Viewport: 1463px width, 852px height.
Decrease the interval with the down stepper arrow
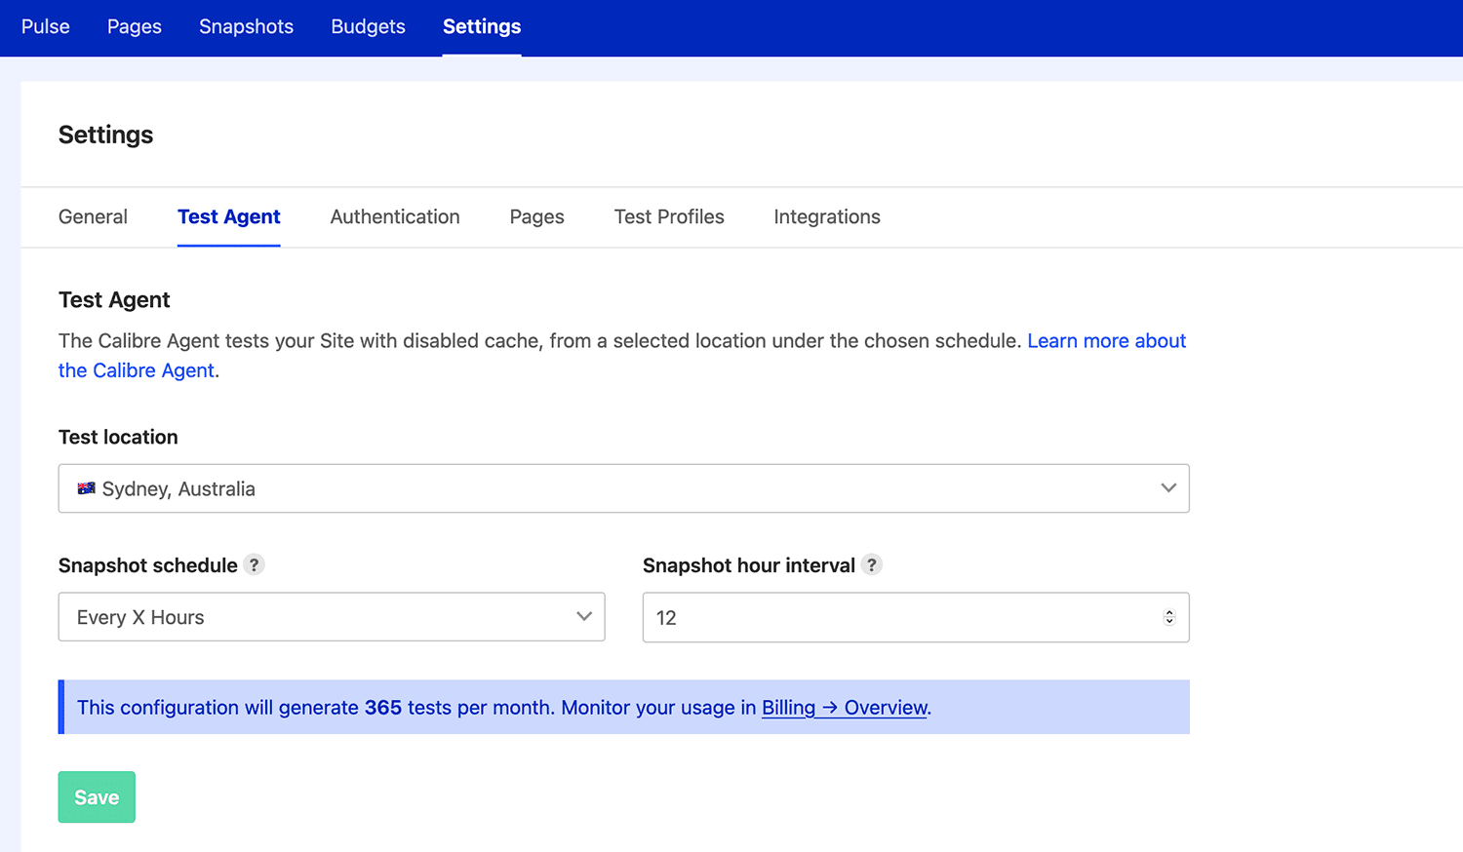pos(1168,622)
